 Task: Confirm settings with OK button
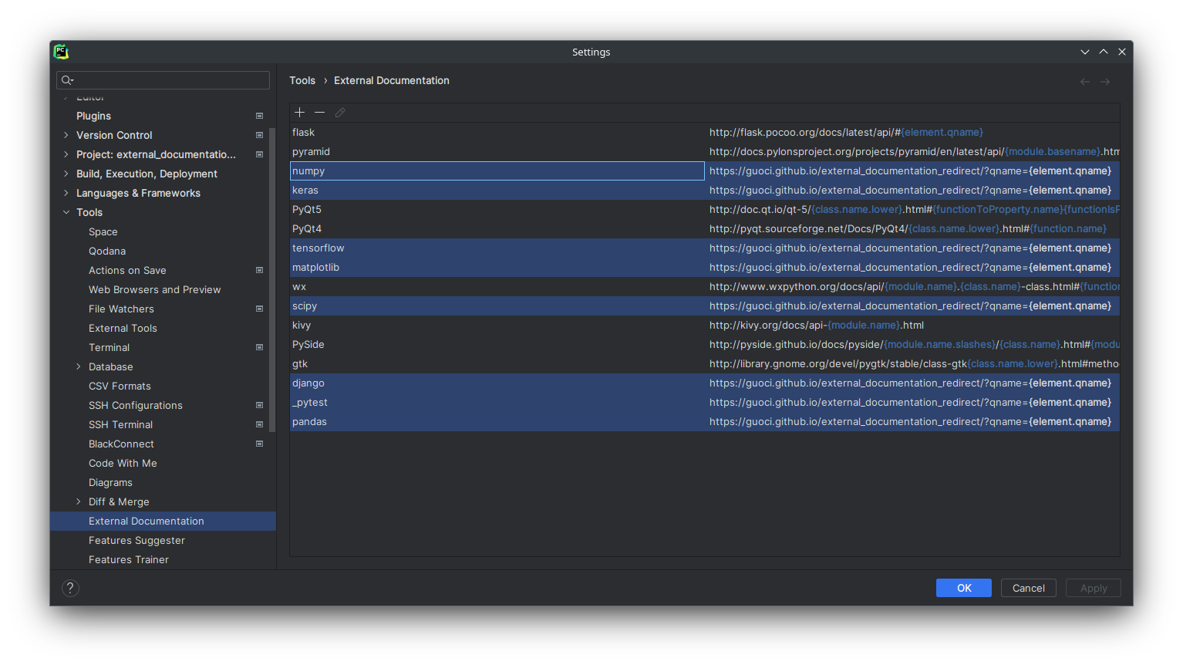[964, 588]
